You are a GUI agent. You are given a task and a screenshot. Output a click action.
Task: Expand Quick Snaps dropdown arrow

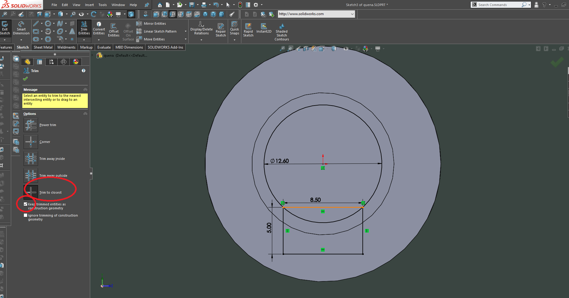pyautogui.click(x=234, y=40)
